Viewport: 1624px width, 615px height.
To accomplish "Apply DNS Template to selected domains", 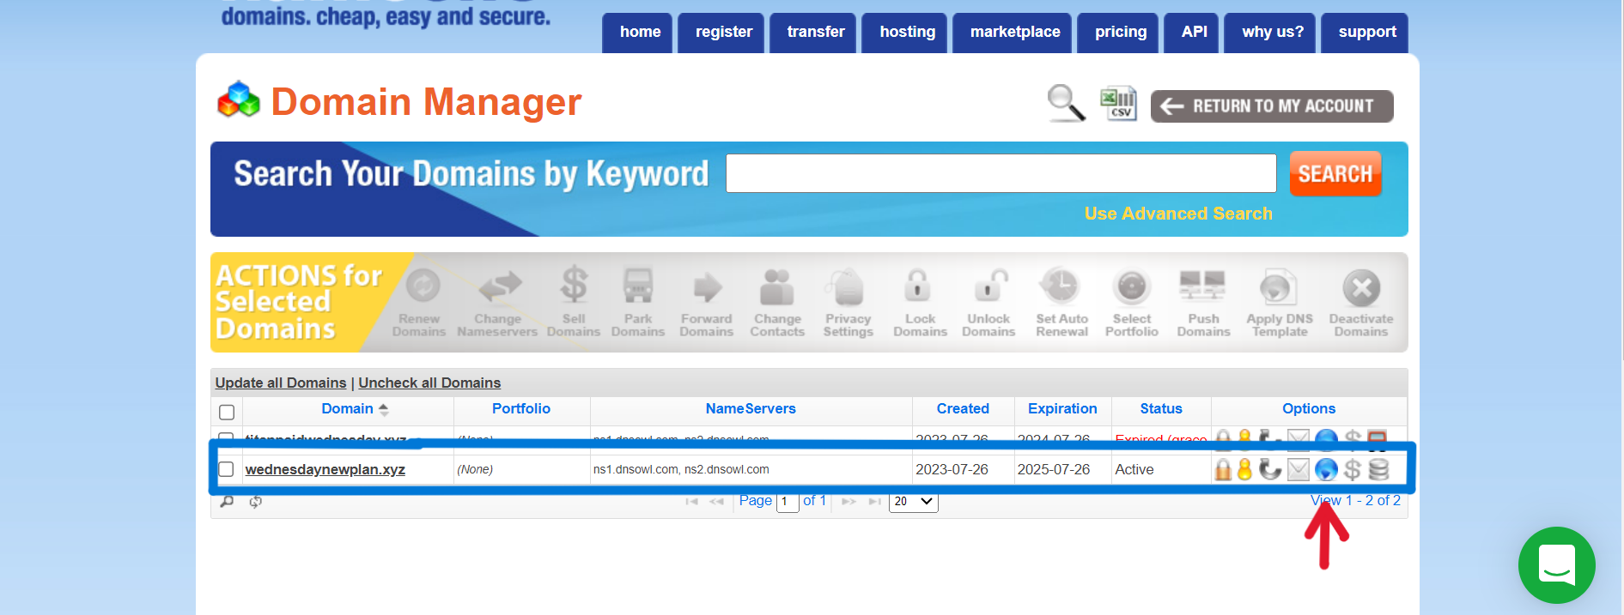I will click(1280, 302).
